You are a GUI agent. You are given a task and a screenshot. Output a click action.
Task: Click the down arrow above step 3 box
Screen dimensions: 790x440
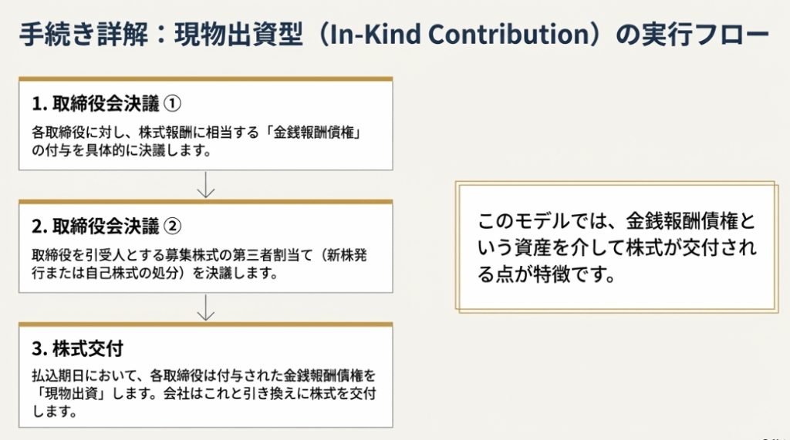coord(206,307)
